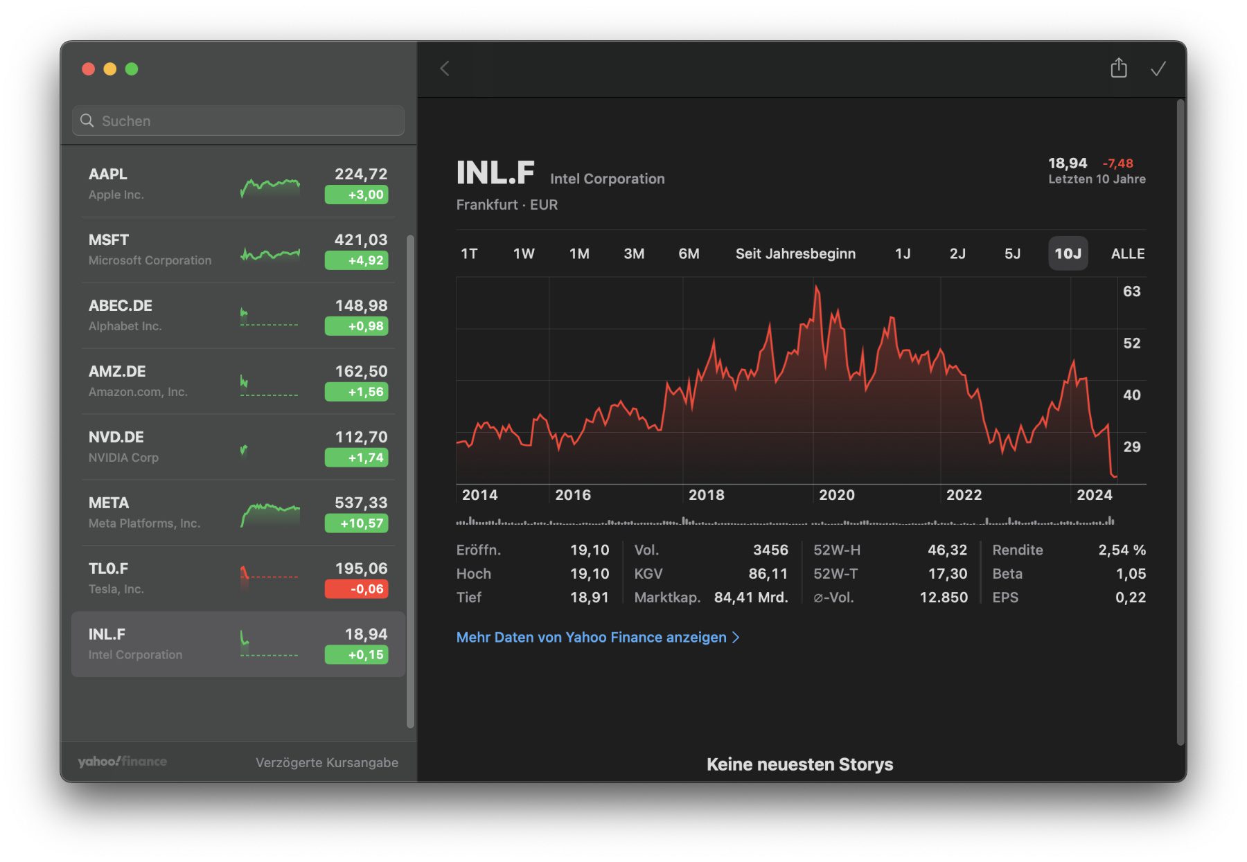Image resolution: width=1247 pixels, height=862 pixels.
Task: Open Mehr Daten von Yahoo Finance link
Action: pyautogui.click(x=591, y=637)
